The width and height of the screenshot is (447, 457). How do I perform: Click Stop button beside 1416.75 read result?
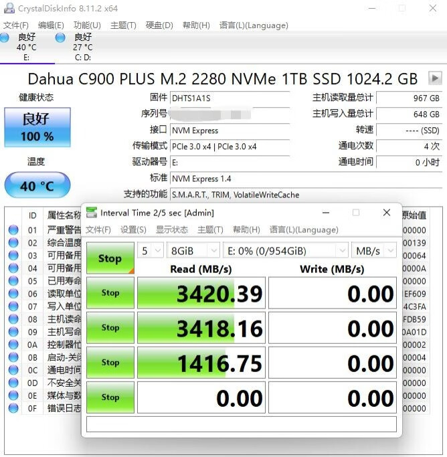110,362
